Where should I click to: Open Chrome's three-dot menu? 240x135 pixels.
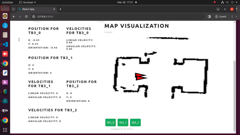click(x=232, y=16)
